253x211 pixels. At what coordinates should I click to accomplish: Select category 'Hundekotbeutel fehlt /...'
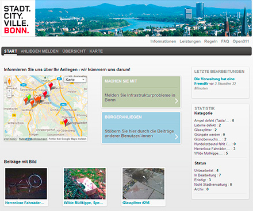[x=212, y=144]
